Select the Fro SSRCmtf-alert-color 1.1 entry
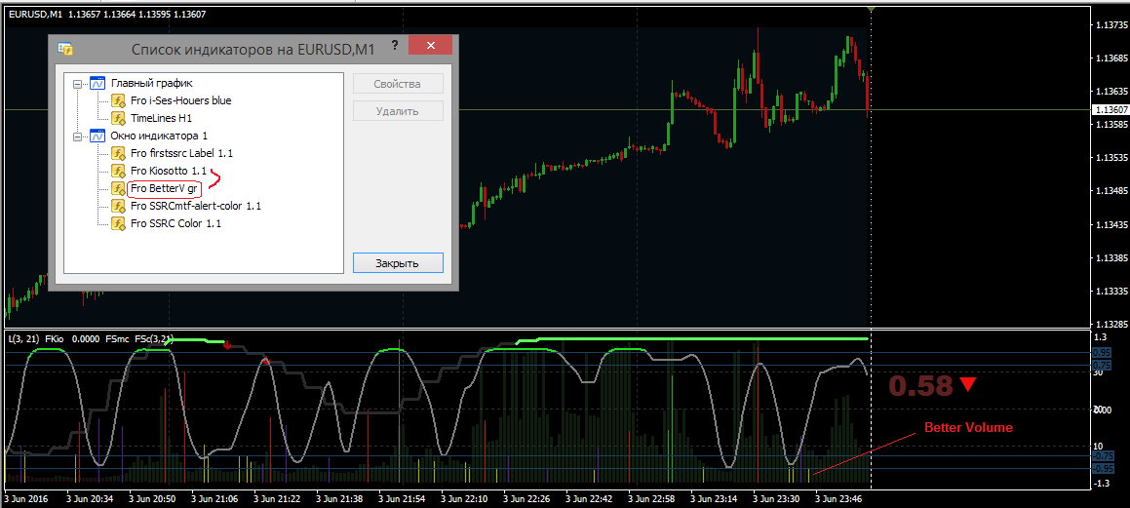Screen dimensions: 1130x508 (x=196, y=206)
